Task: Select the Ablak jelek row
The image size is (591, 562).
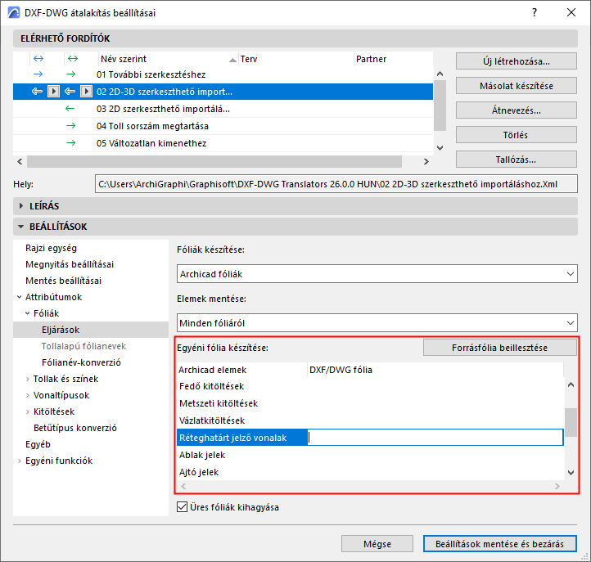Action: [x=370, y=455]
